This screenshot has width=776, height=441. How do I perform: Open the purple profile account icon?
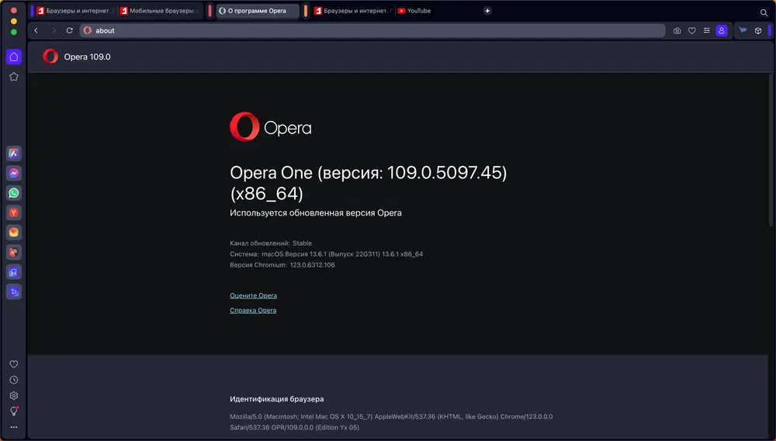[x=722, y=31]
